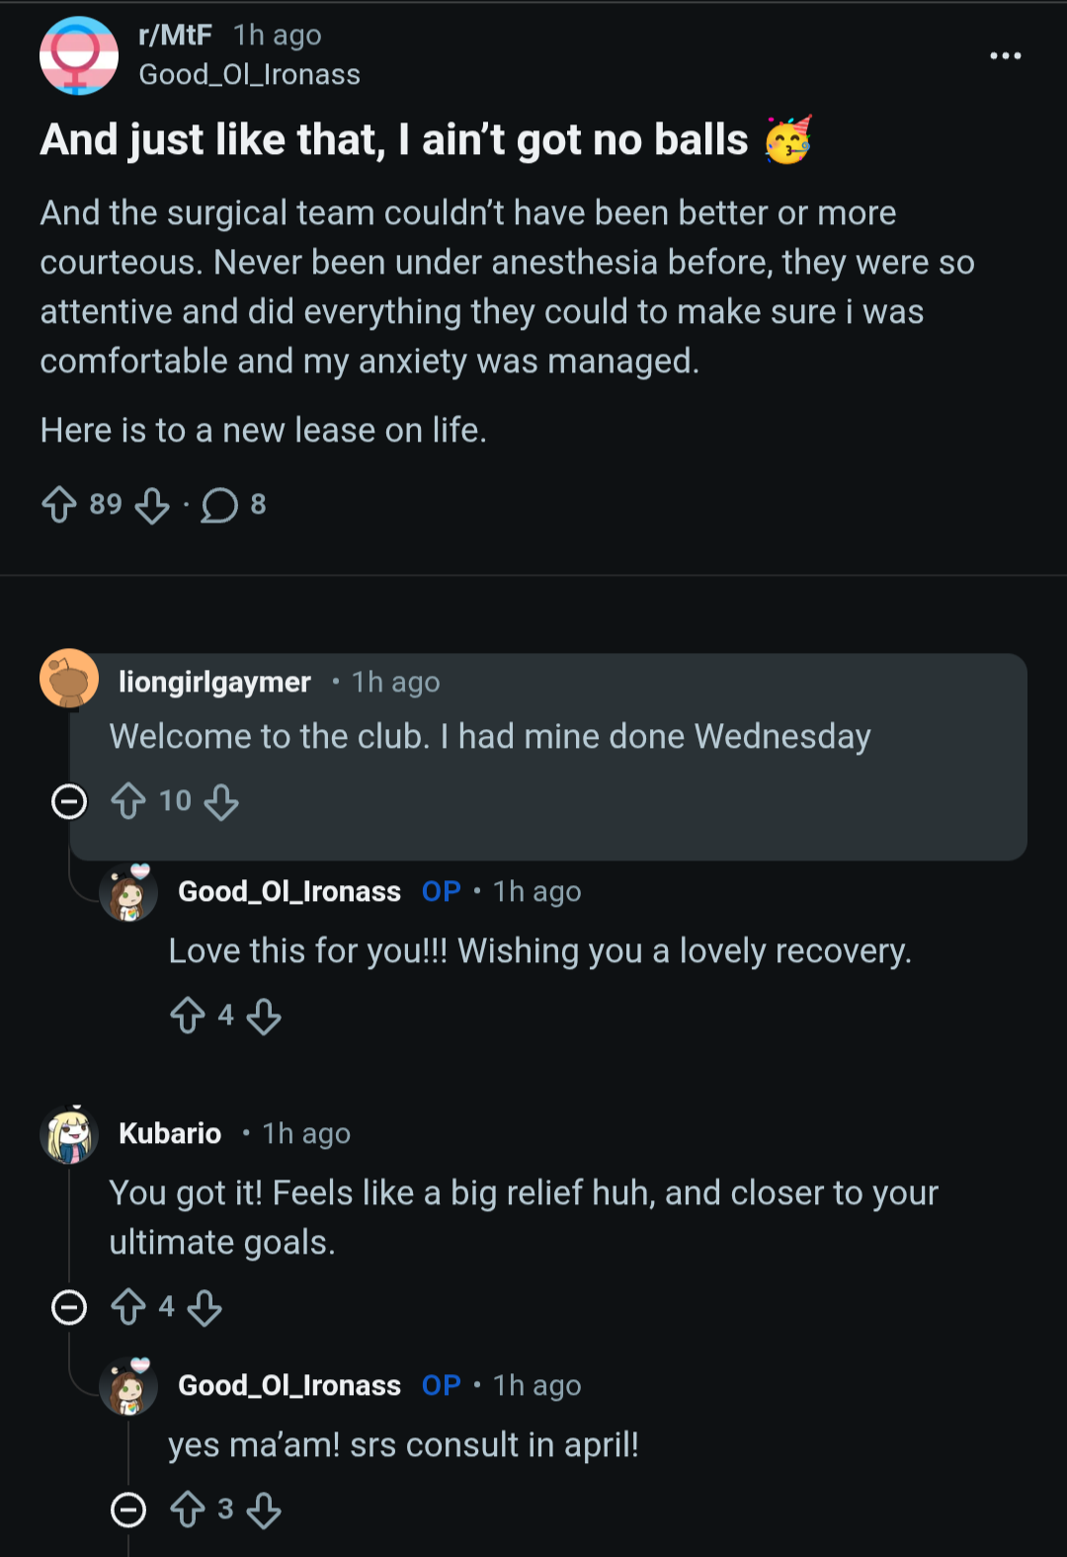The height and width of the screenshot is (1557, 1067).
Task: Collapse Kubario's comment thread
Action: click(69, 1307)
